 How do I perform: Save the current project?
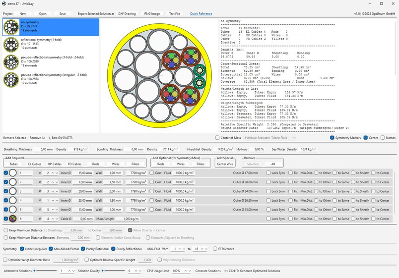[63, 14]
